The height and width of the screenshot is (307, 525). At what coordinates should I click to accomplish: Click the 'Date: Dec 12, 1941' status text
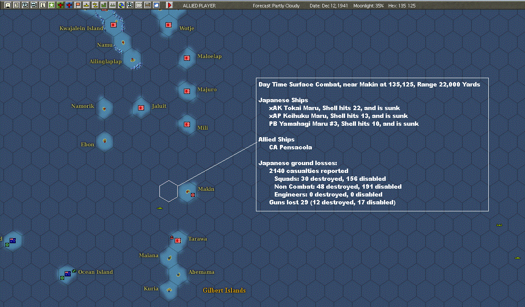pos(329,6)
